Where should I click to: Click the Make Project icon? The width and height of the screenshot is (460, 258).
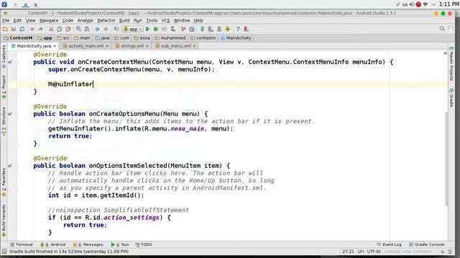(x=116, y=29)
